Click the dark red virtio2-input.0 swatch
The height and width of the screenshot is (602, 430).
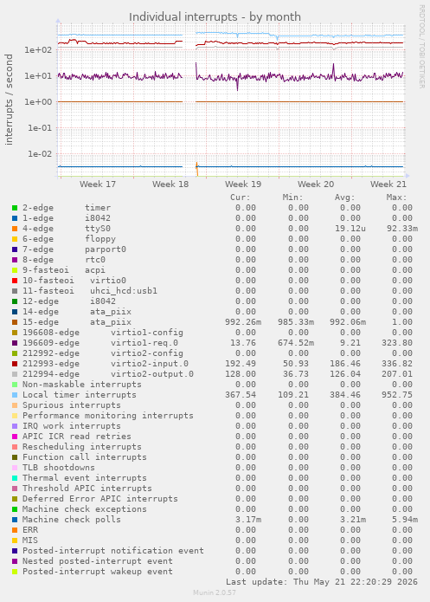click(15, 364)
